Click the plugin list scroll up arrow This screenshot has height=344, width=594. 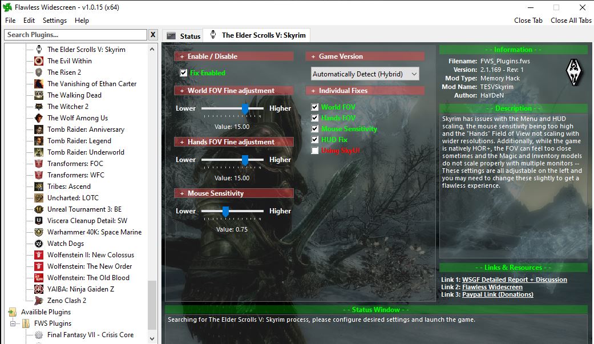coord(152,49)
